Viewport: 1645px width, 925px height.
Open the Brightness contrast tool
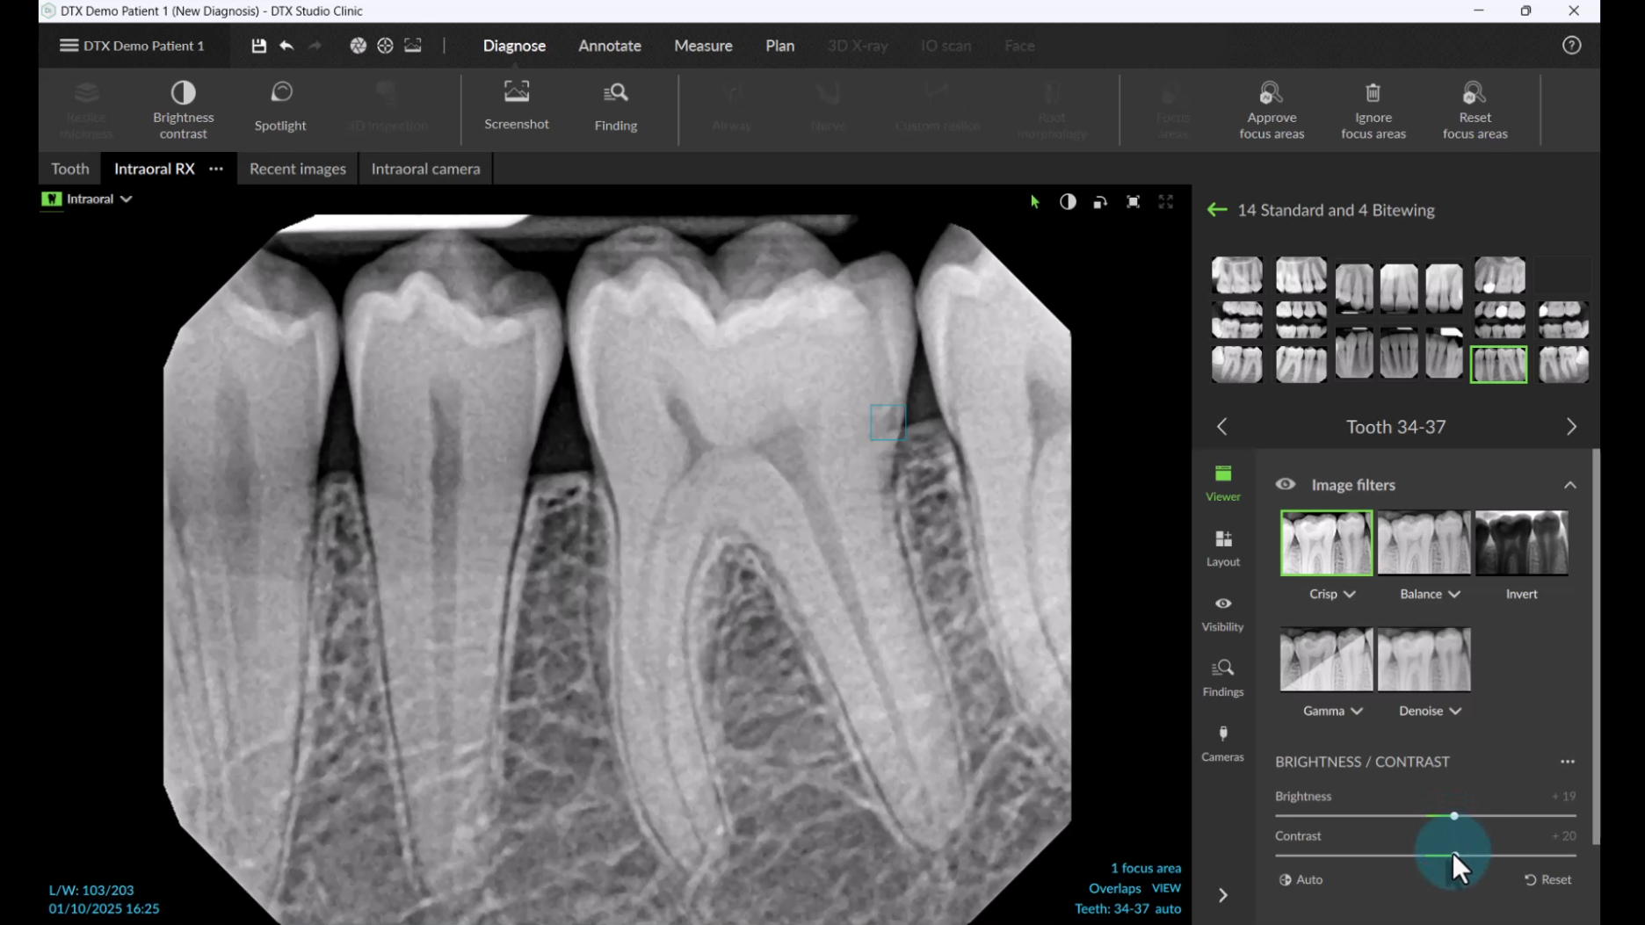[x=183, y=108]
